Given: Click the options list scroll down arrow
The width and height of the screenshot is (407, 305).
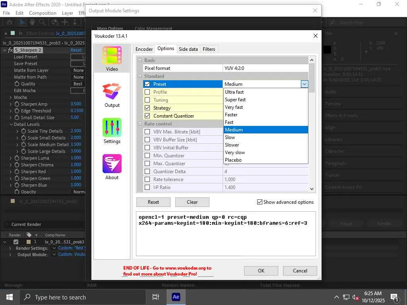Looking at the screenshot, I should pyautogui.click(x=312, y=189).
